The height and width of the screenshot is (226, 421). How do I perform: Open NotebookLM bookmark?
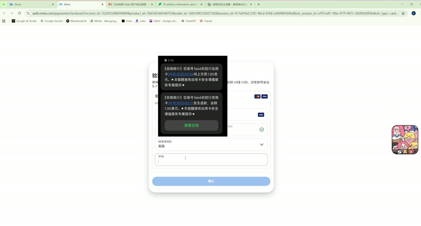coord(76,21)
